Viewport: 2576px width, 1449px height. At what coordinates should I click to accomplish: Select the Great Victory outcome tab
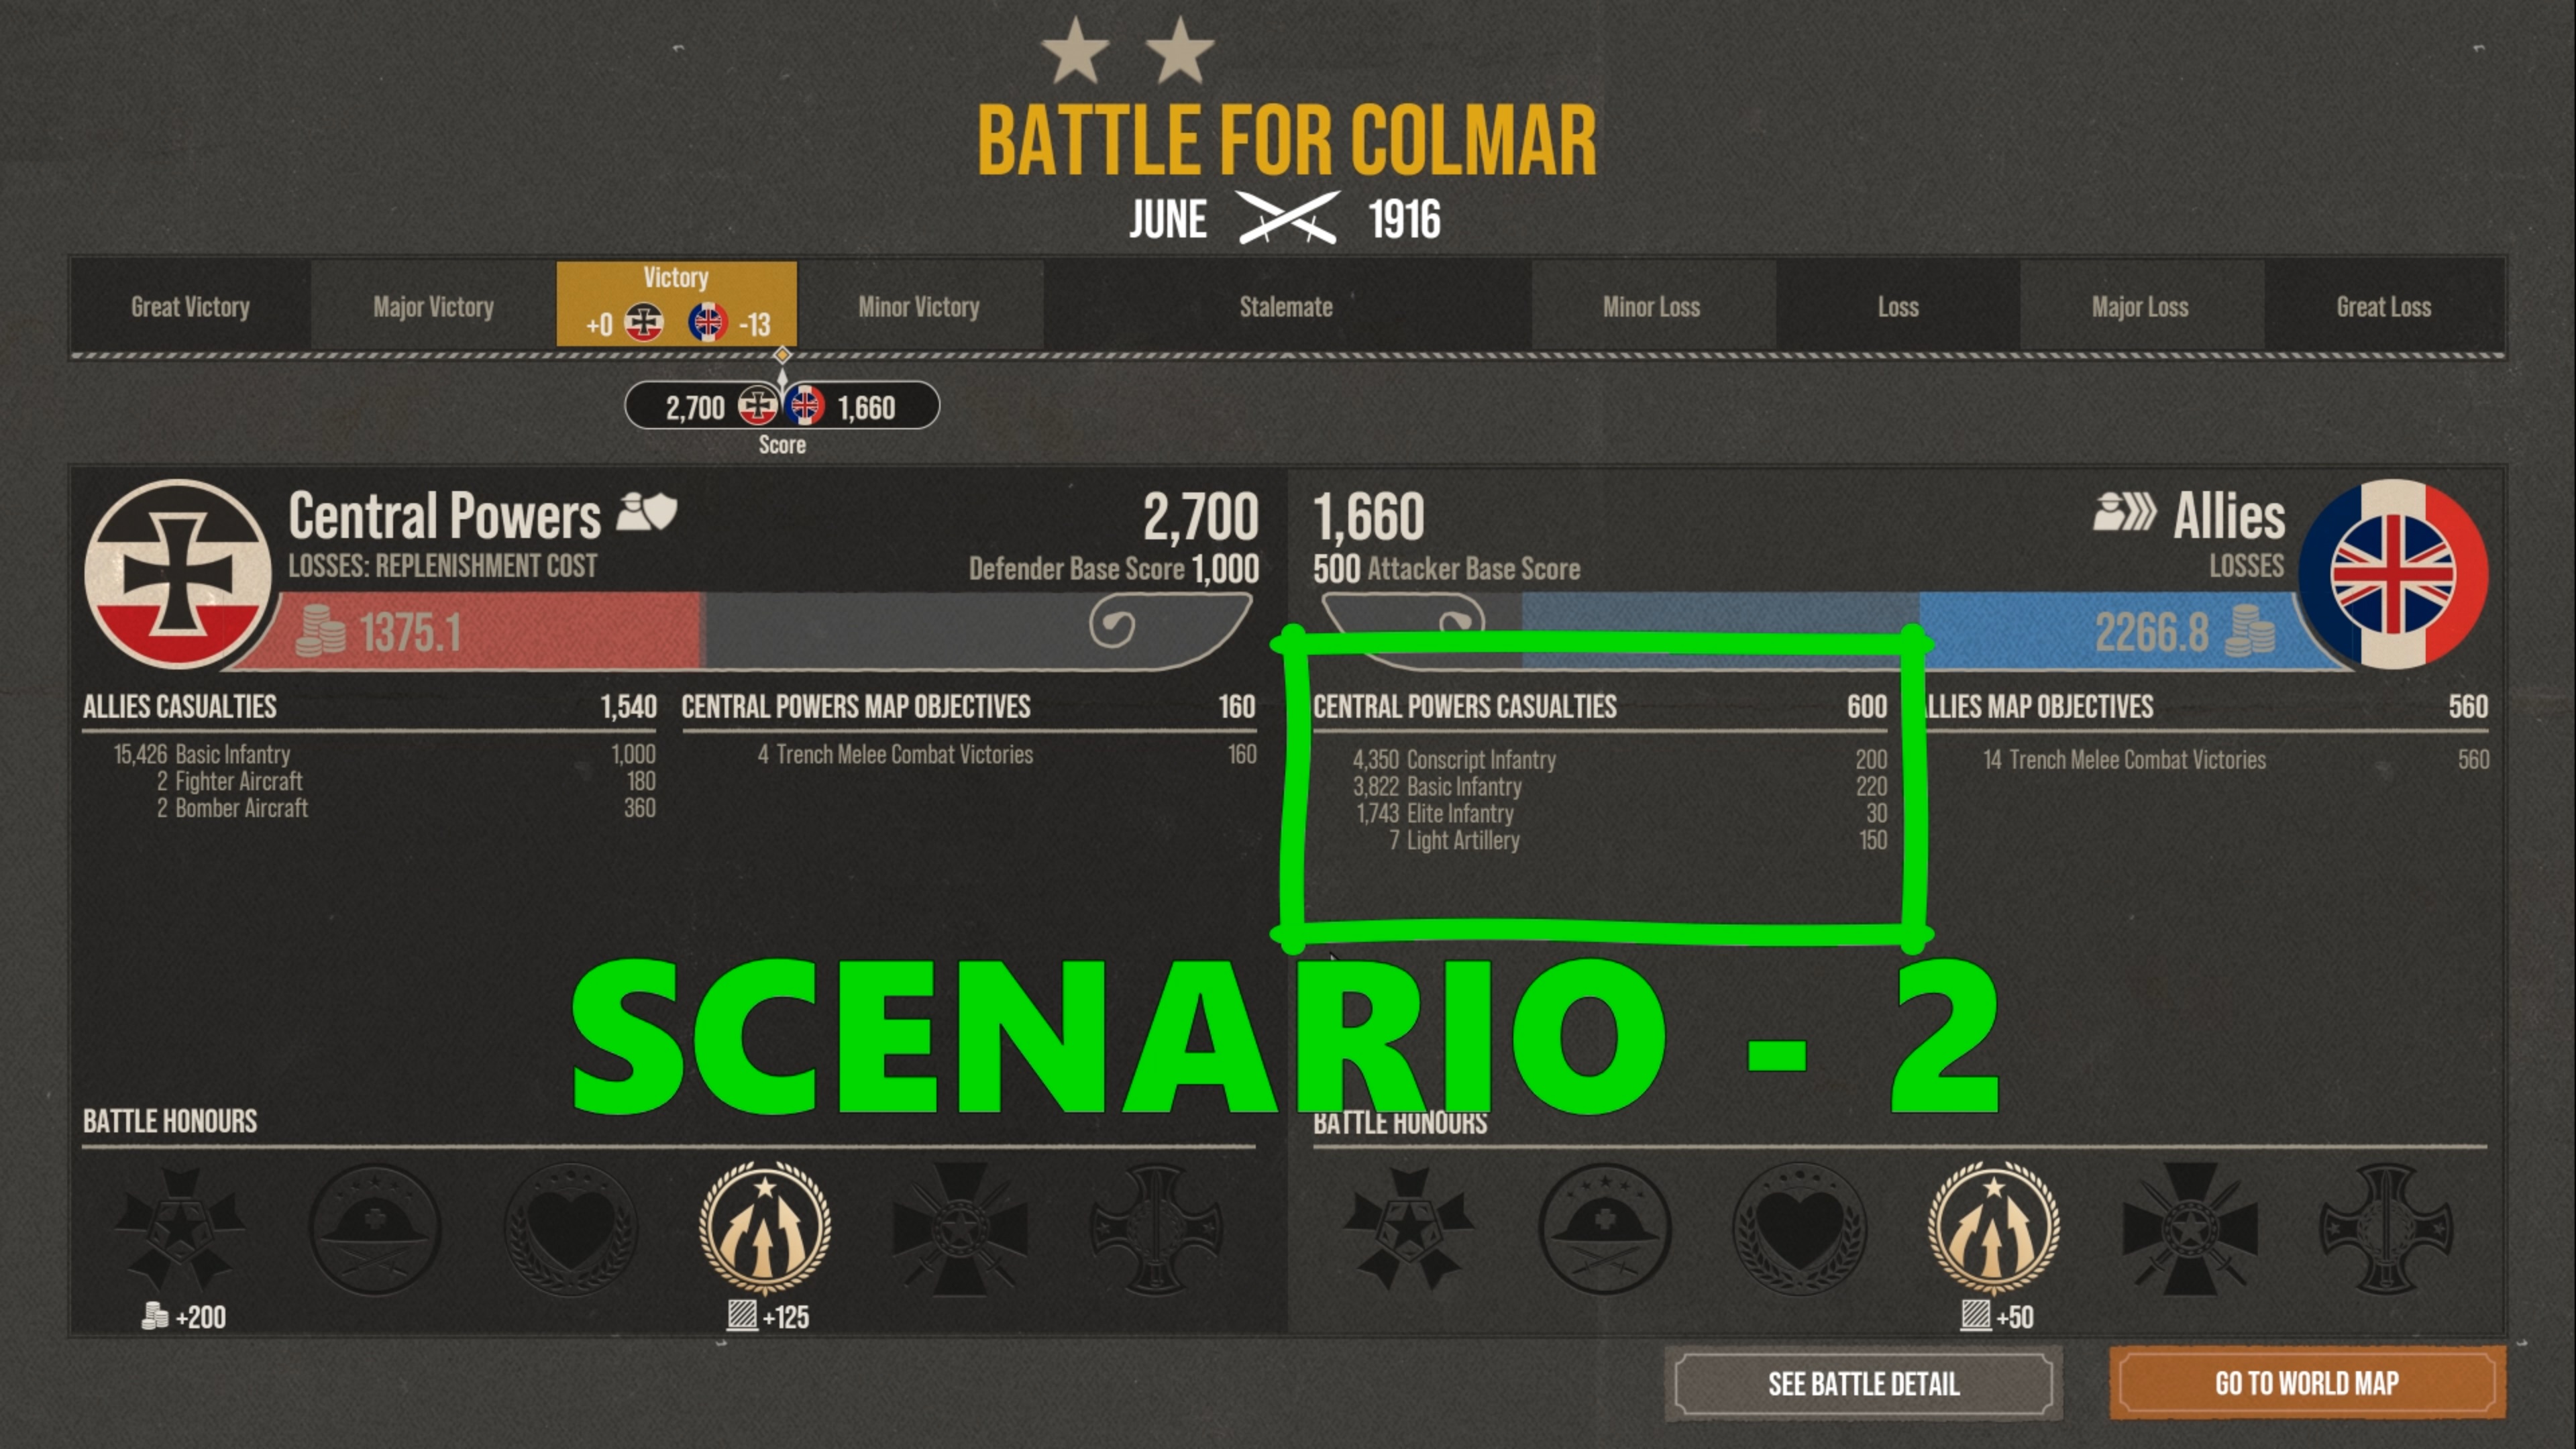pos(190,306)
